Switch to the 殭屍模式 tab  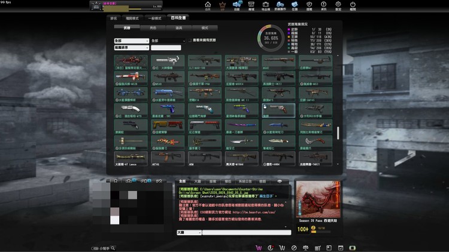pyautogui.click(x=132, y=18)
